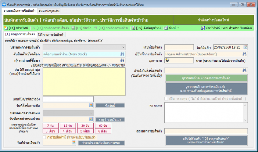Open the binoculars search in Main Stock field
Image resolution: width=258 pixels, height=152 pixels.
(x=122, y=54)
